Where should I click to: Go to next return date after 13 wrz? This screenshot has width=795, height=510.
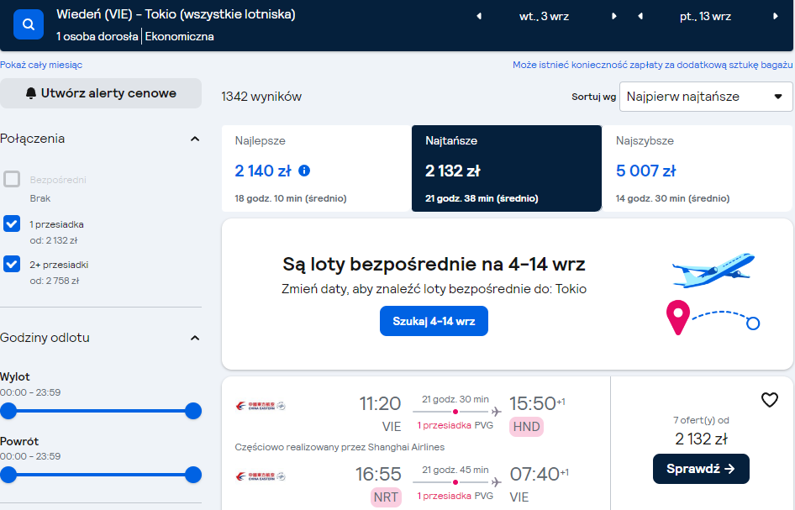(x=775, y=16)
